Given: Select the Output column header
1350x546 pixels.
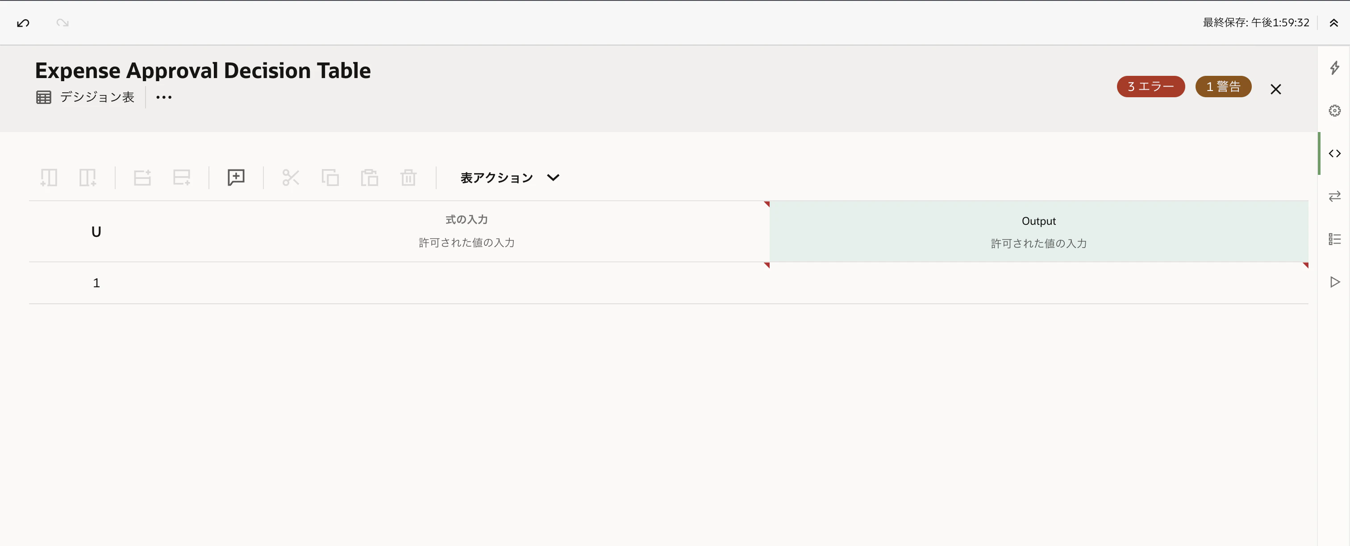Looking at the screenshot, I should (x=1038, y=221).
